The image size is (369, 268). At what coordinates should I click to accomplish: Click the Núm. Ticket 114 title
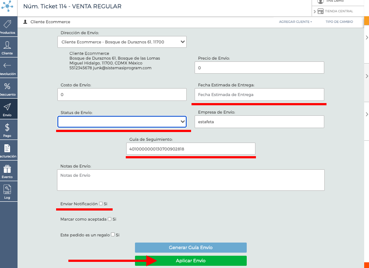72,6
